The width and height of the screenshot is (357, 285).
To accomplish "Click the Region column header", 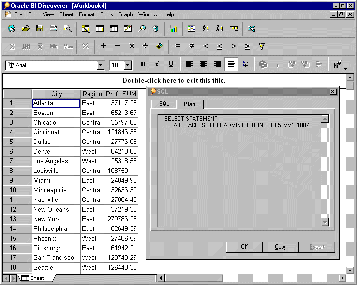I will click(x=92, y=94).
